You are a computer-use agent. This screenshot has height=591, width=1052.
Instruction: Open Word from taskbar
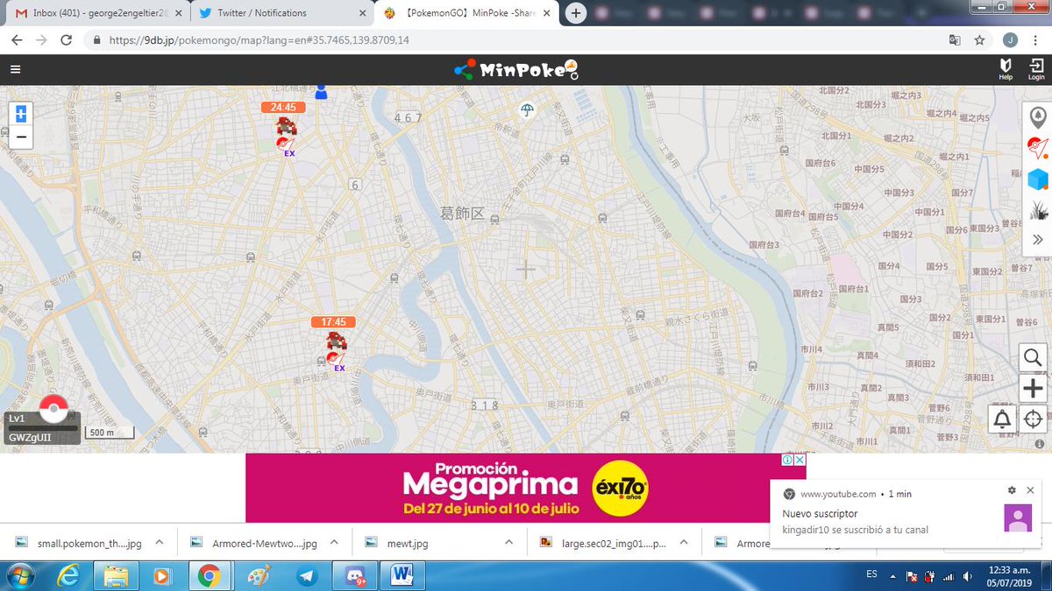[x=404, y=575]
